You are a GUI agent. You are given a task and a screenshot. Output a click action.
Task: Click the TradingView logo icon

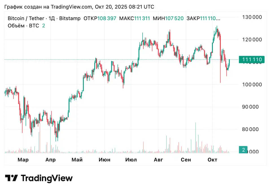tap(11, 178)
